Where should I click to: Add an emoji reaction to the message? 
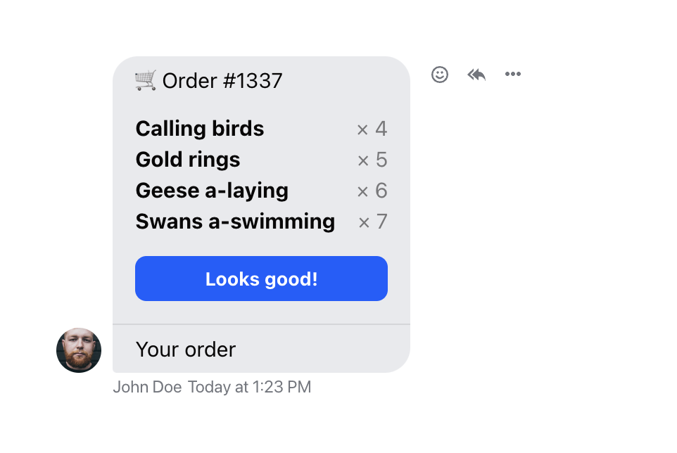440,75
